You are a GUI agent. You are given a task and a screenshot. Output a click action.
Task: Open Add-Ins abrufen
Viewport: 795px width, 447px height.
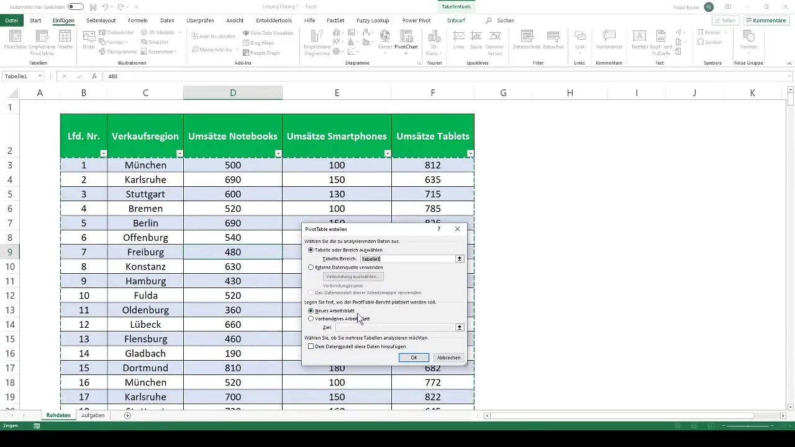tap(213, 37)
